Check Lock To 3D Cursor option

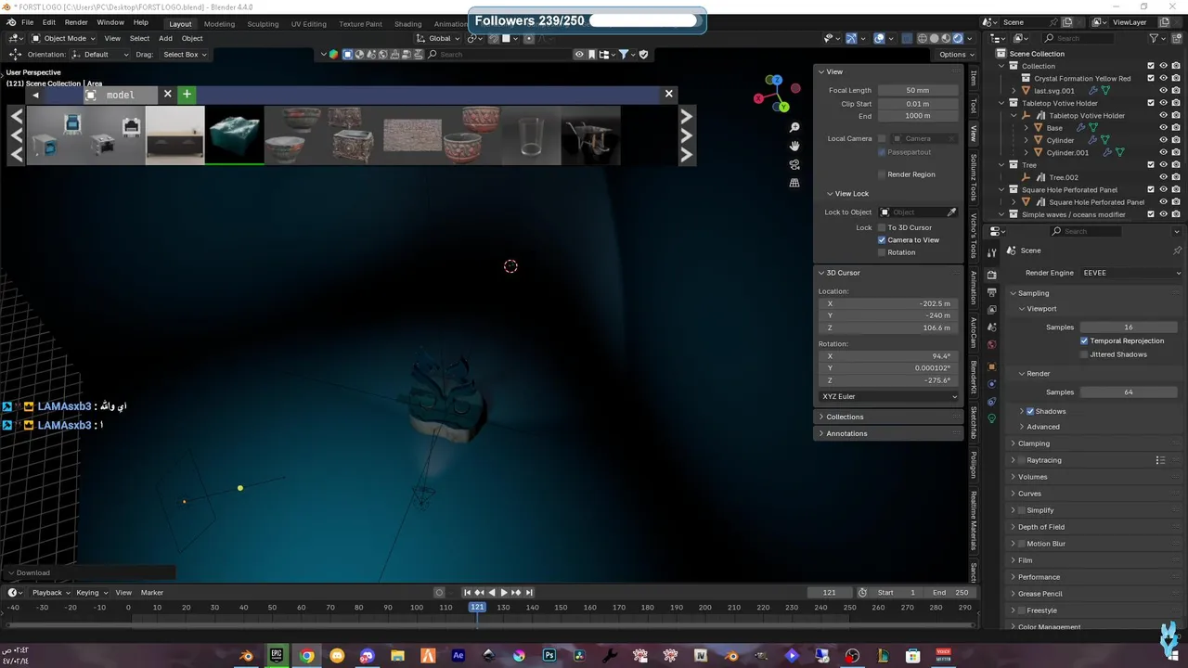tap(882, 227)
